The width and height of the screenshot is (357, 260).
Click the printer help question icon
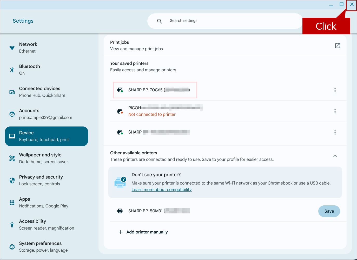[120, 182]
